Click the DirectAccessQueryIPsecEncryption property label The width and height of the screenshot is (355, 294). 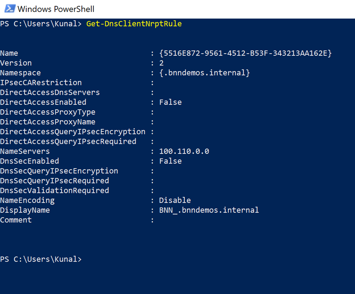pos(72,132)
